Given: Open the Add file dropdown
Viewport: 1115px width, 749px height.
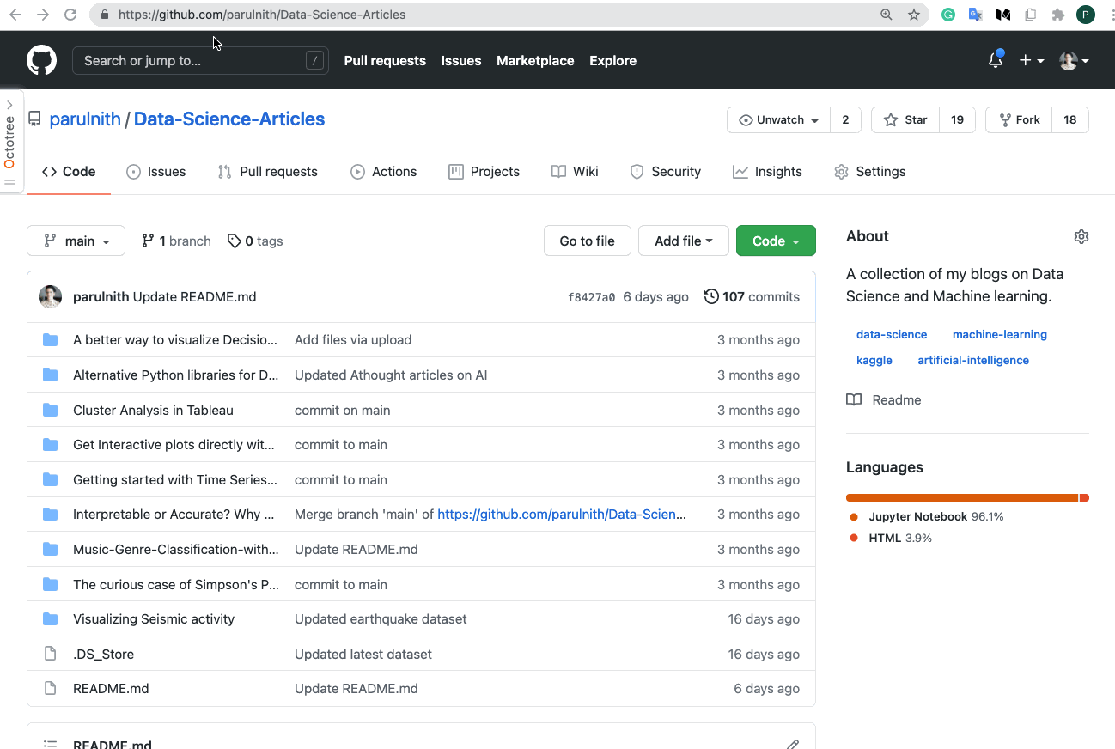Looking at the screenshot, I should (x=683, y=241).
